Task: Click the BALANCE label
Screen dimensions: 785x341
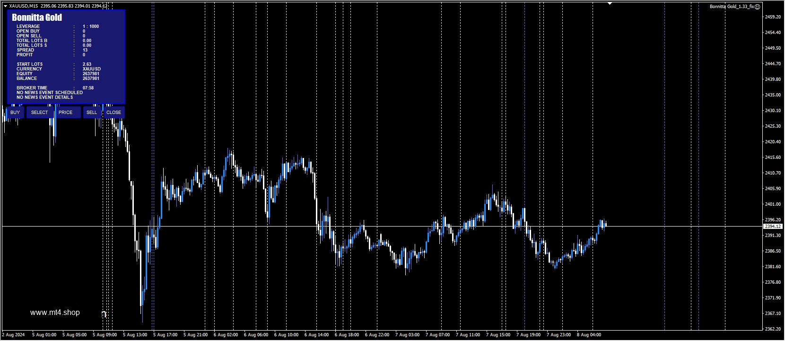Action: click(26, 79)
